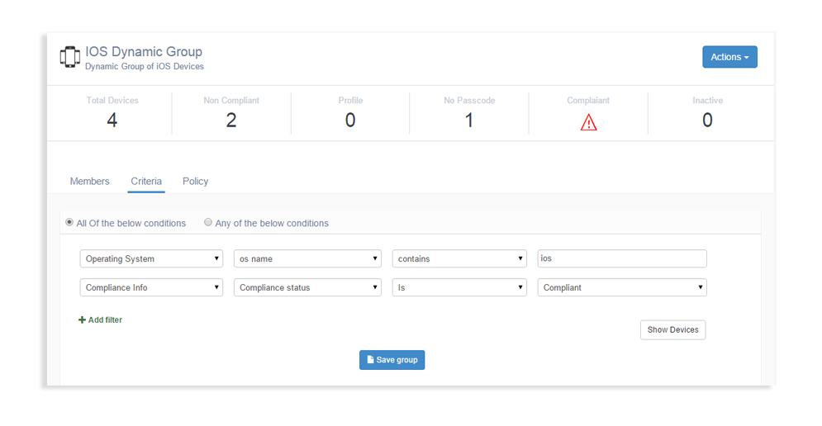The image size is (822, 426).
Task: Open the 'Is' operator dropdown
Action: (x=459, y=287)
